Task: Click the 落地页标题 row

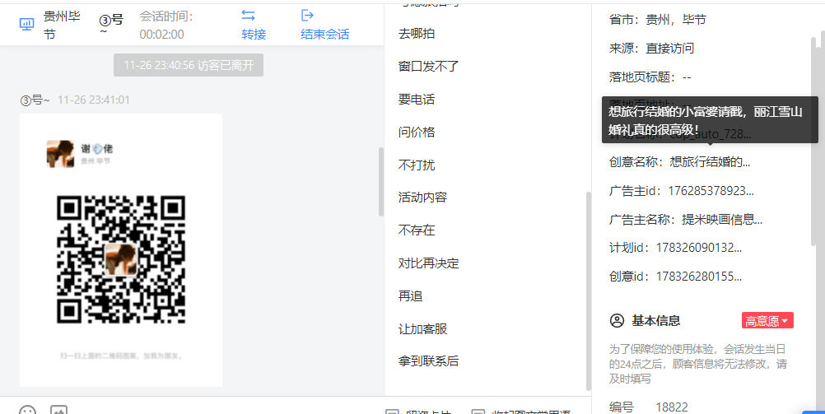Action: click(x=650, y=77)
